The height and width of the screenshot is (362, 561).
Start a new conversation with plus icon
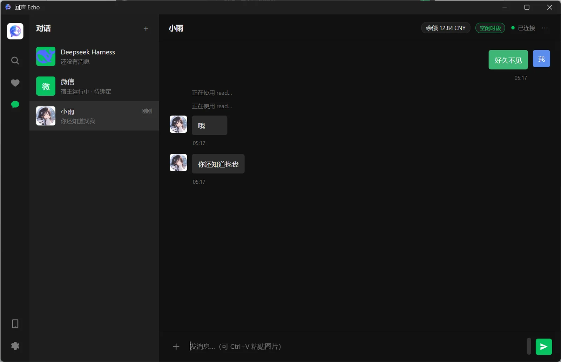point(146,29)
